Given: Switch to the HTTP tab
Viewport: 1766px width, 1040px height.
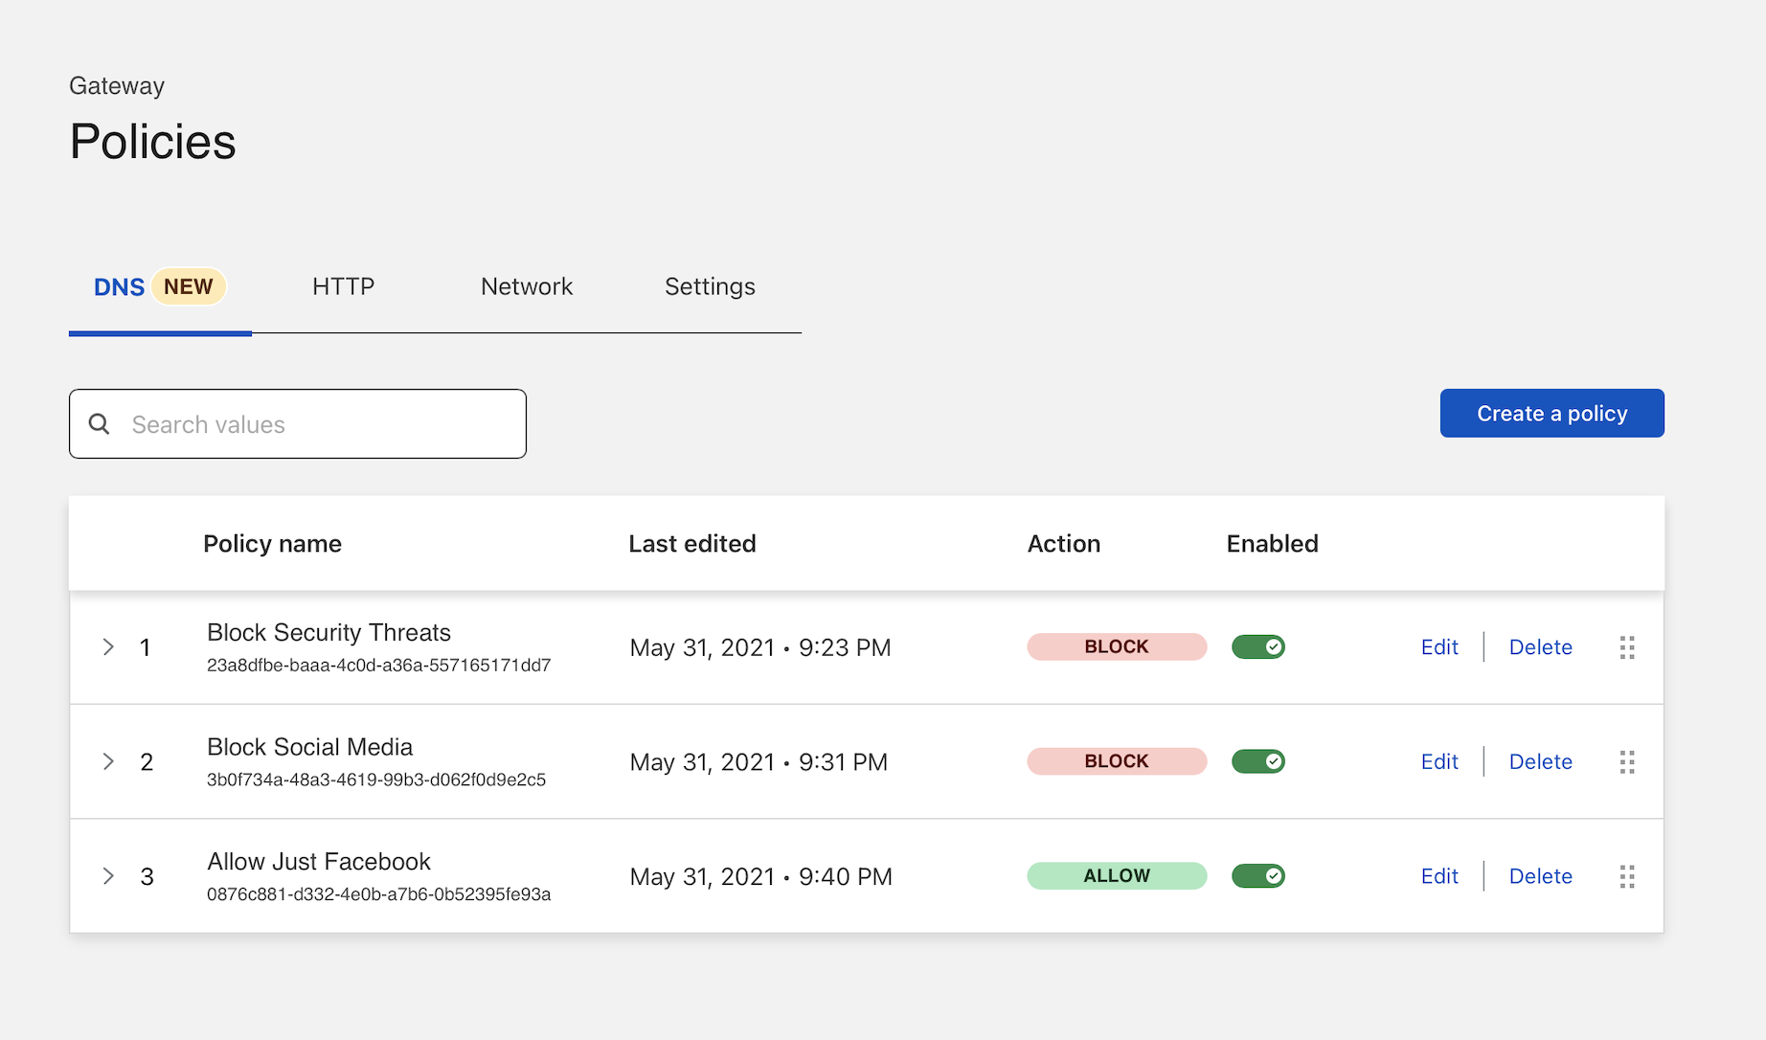Looking at the screenshot, I should click(343, 286).
